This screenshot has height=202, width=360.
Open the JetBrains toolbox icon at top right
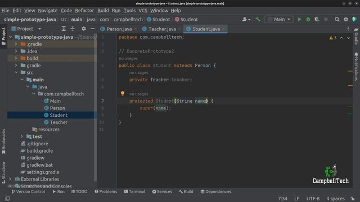tap(355, 20)
